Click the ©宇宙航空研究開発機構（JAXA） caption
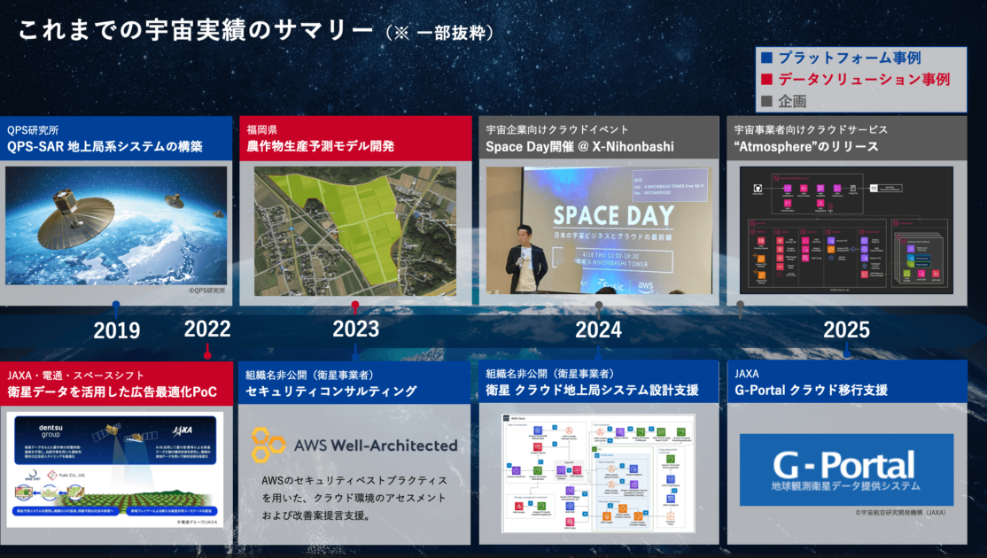987x558 pixels. (901, 513)
